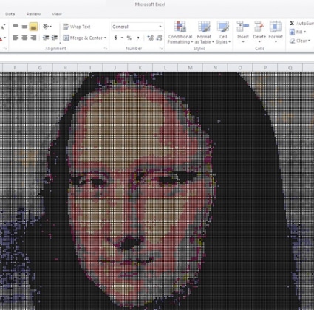Image resolution: width=314 pixels, height=310 pixels.
Task: Select column I header
Action: pos(90,68)
